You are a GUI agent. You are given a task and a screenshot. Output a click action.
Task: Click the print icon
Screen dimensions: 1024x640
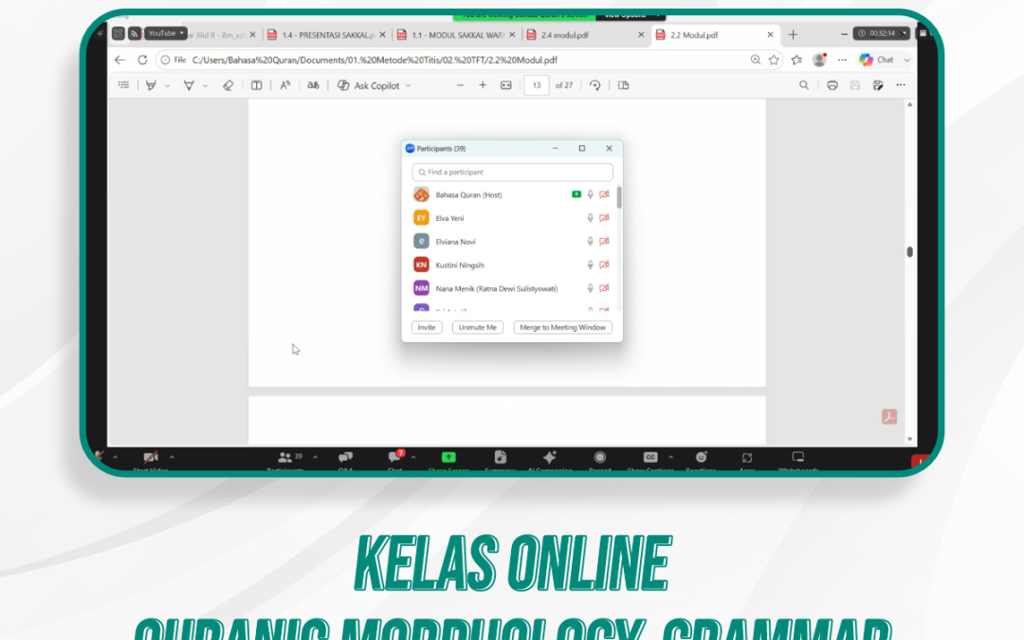pos(832,85)
